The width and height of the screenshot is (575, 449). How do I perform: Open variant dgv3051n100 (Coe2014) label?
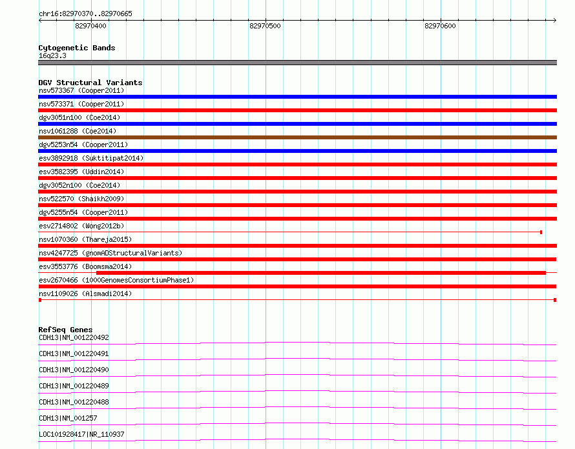79,117
